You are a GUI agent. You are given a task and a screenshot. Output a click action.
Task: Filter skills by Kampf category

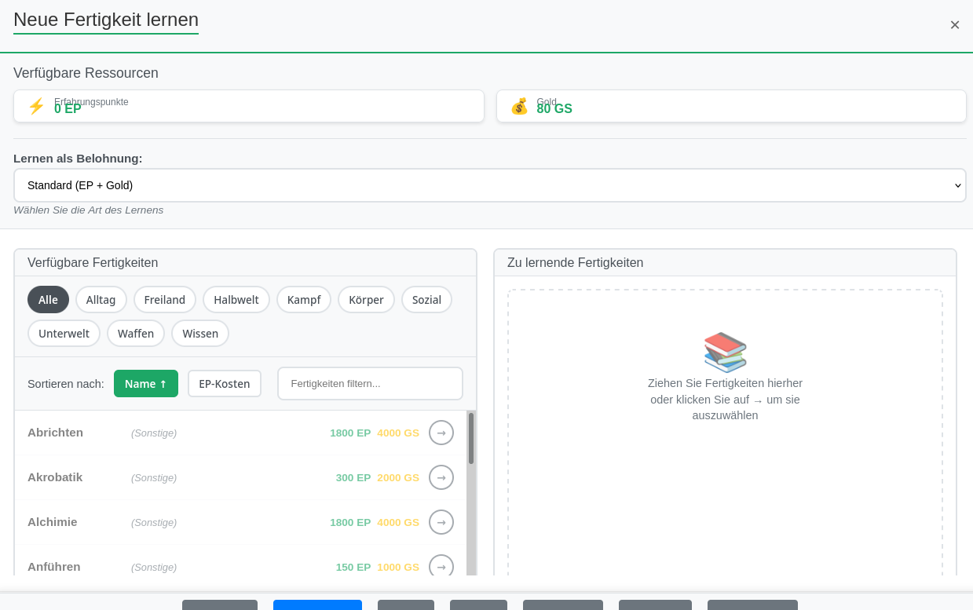coord(304,300)
